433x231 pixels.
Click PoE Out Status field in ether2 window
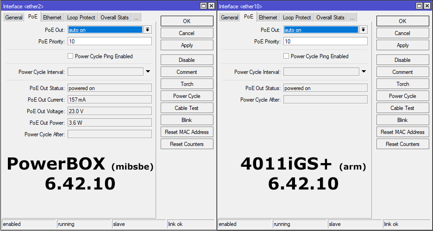pyautogui.click(x=110, y=88)
